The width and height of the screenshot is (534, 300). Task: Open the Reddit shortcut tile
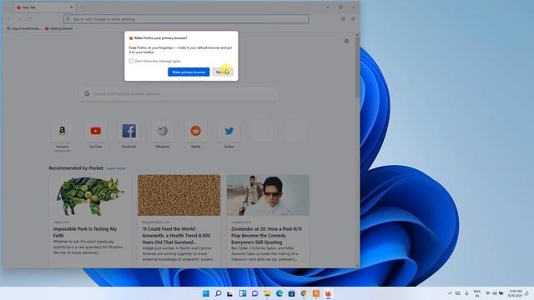(196, 131)
